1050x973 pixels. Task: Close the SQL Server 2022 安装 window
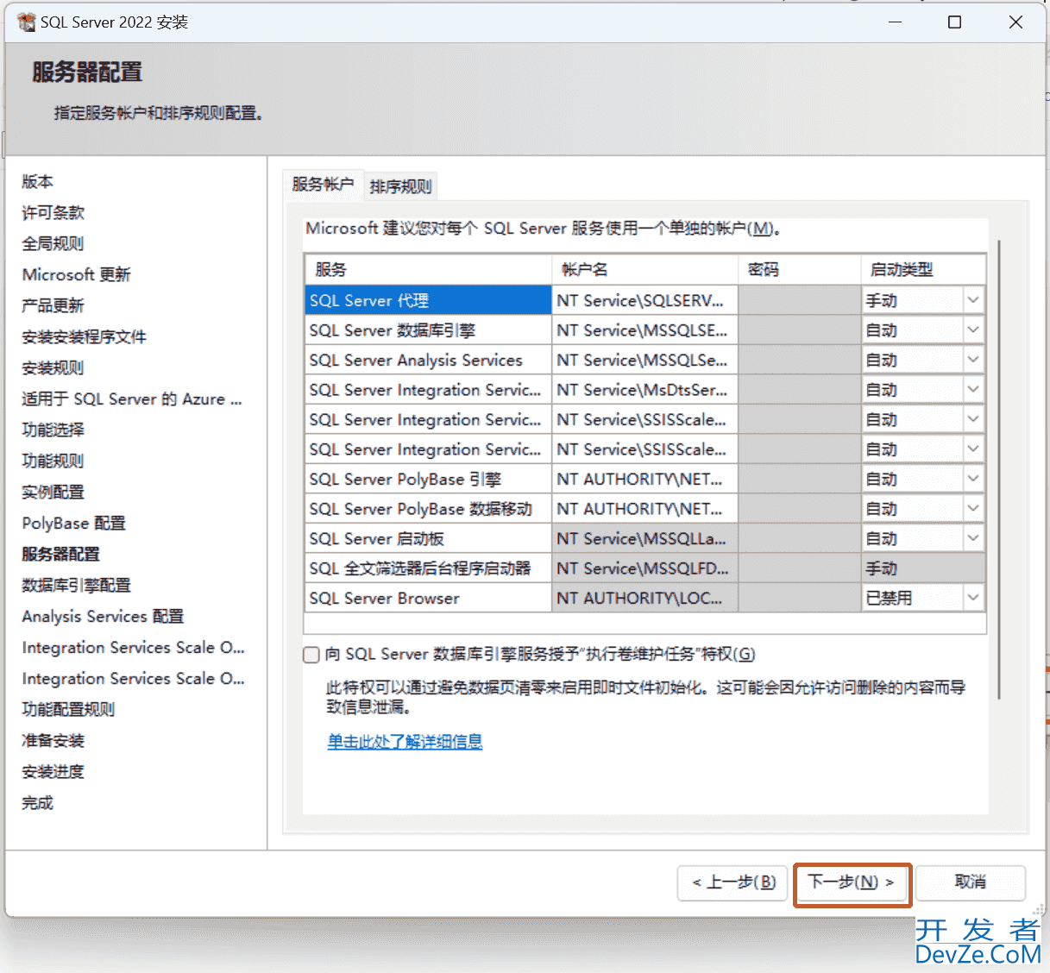(1015, 22)
